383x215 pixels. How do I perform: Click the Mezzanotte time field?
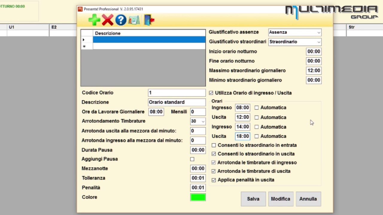tap(198, 168)
